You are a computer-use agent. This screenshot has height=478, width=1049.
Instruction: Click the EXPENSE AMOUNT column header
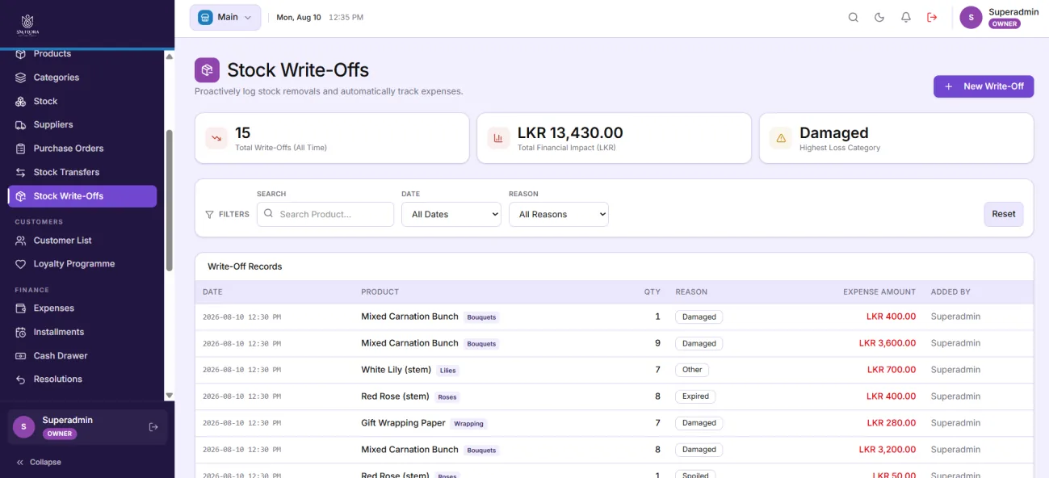pyautogui.click(x=879, y=291)
